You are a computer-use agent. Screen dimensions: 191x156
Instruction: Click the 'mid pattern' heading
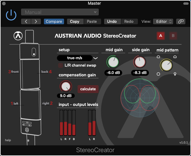pos(167,50)
